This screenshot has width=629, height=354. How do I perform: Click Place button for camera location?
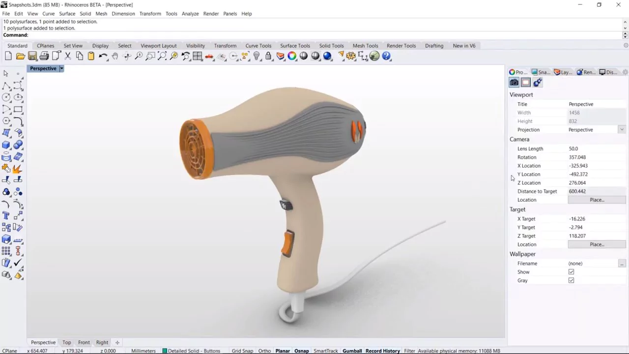click(x=597, y=200)
